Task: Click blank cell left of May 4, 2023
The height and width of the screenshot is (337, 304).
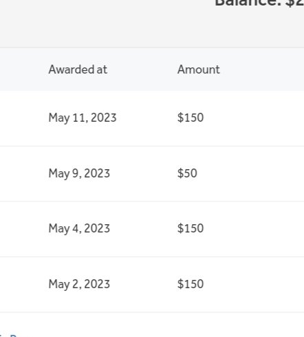Action: coord(23,229)
